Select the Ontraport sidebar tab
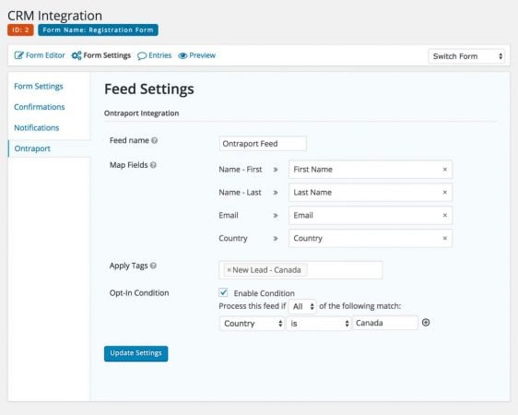518x415 pixels. [32, 148]
